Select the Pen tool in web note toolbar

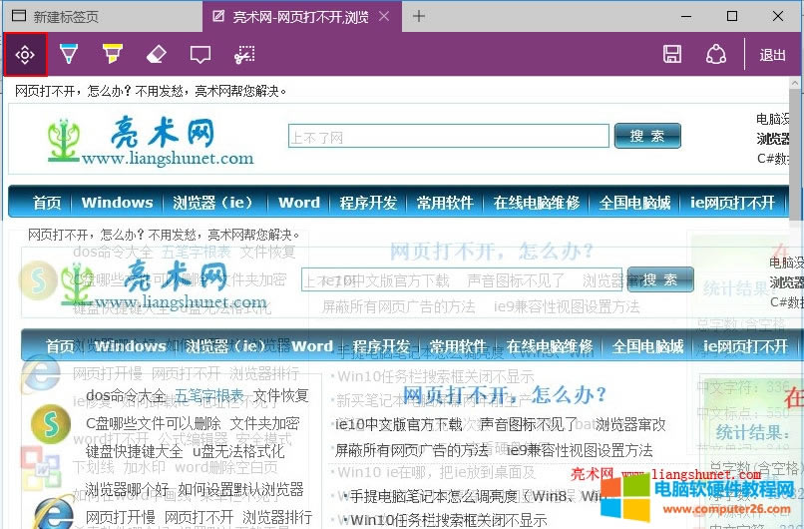coord(69,54)
